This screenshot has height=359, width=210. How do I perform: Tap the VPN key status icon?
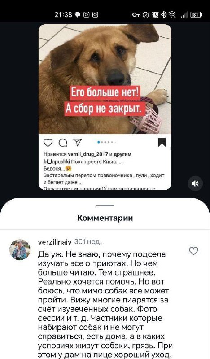[x=136, y=15]
